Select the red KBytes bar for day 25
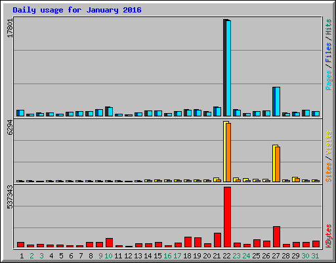The image size is (336, 263). coord(257,243)
